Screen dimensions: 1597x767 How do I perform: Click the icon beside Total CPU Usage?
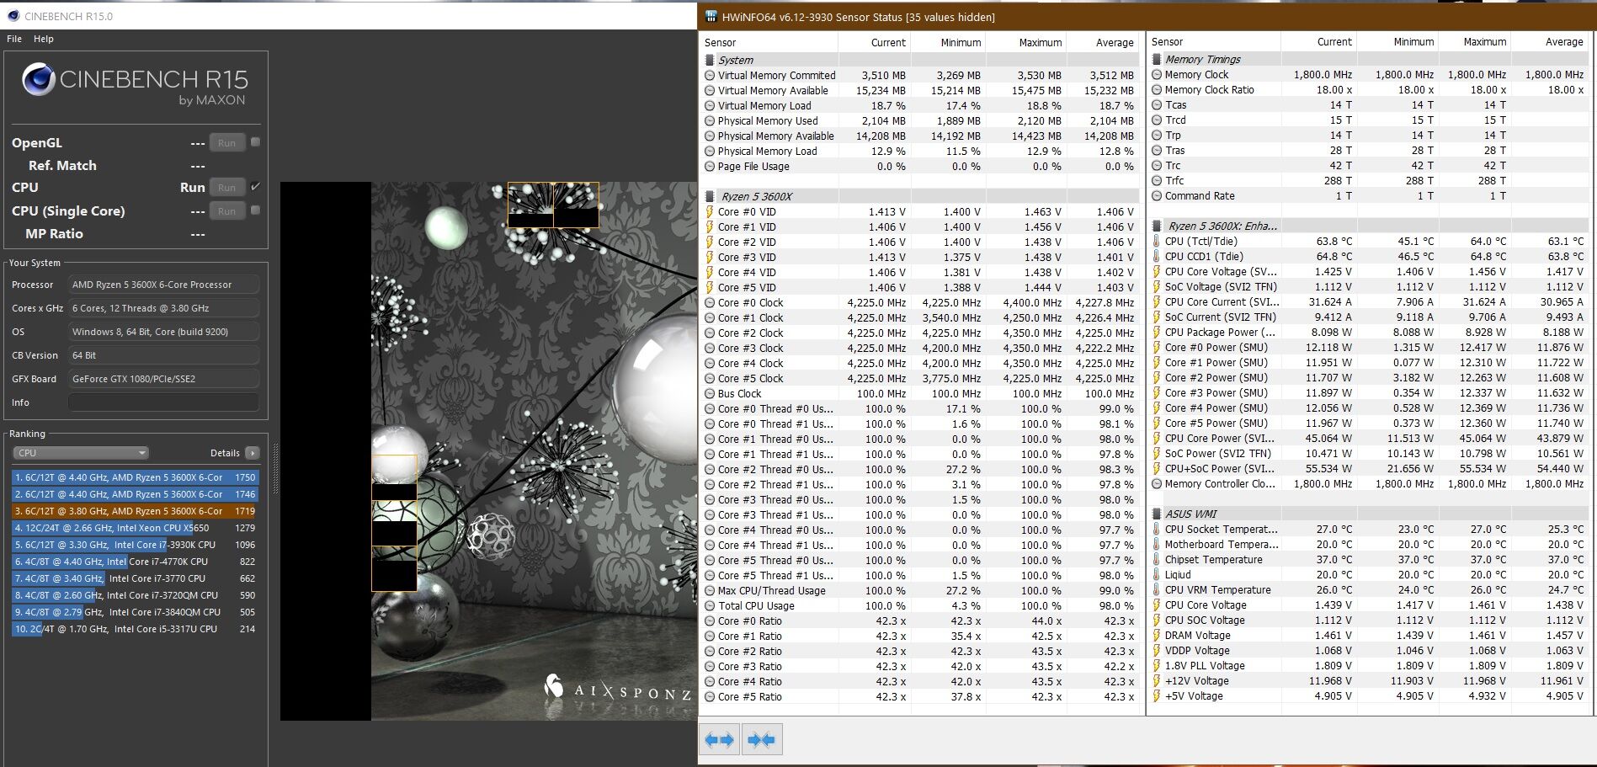[710, 606]
